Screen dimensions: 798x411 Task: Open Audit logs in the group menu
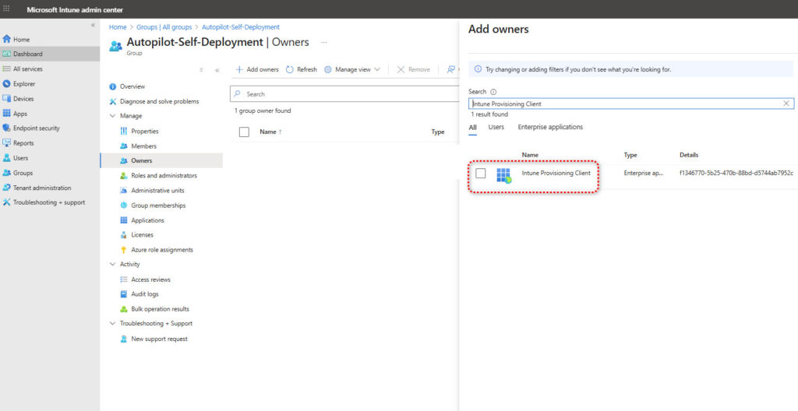coord(144,294)
